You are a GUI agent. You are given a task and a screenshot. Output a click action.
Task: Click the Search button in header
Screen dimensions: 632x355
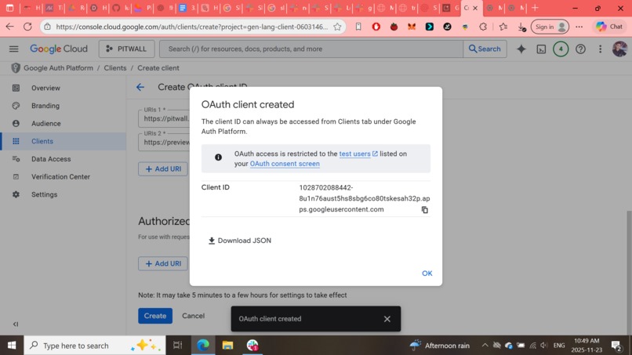pyautogui.click(x=485, y=49)
